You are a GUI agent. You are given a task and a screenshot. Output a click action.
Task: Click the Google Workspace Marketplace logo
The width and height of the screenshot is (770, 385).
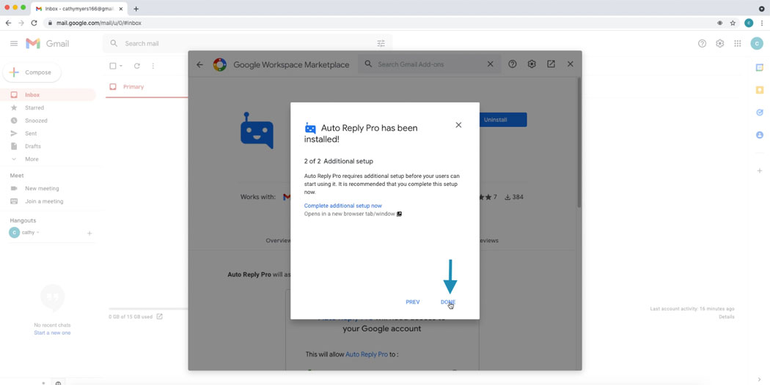click(219, 64)
